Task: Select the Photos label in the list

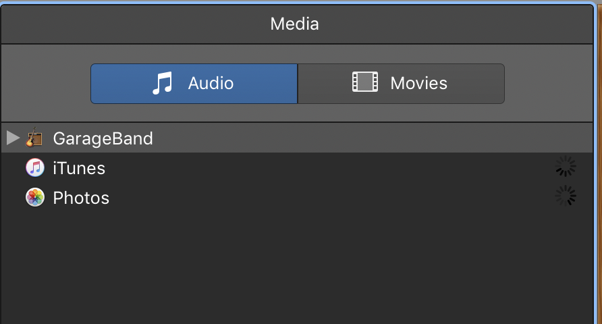Action: point(81,198)
